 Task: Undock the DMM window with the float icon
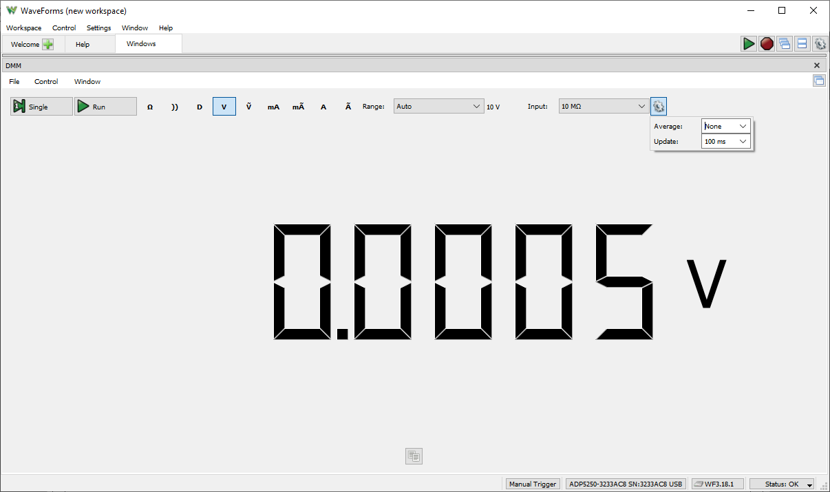pos(819,81)
